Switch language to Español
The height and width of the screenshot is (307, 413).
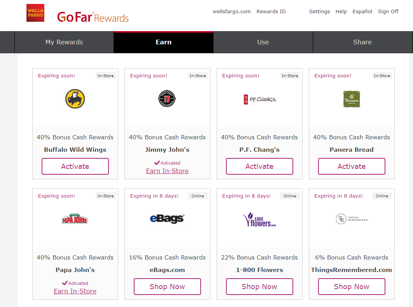(362, 12)
